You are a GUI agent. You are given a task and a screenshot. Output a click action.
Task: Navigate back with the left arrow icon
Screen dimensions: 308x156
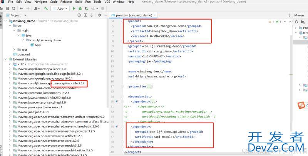tap(22, 8)
